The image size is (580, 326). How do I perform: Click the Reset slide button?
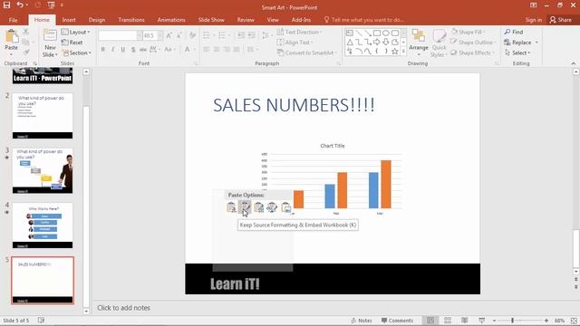pos(72,43)
